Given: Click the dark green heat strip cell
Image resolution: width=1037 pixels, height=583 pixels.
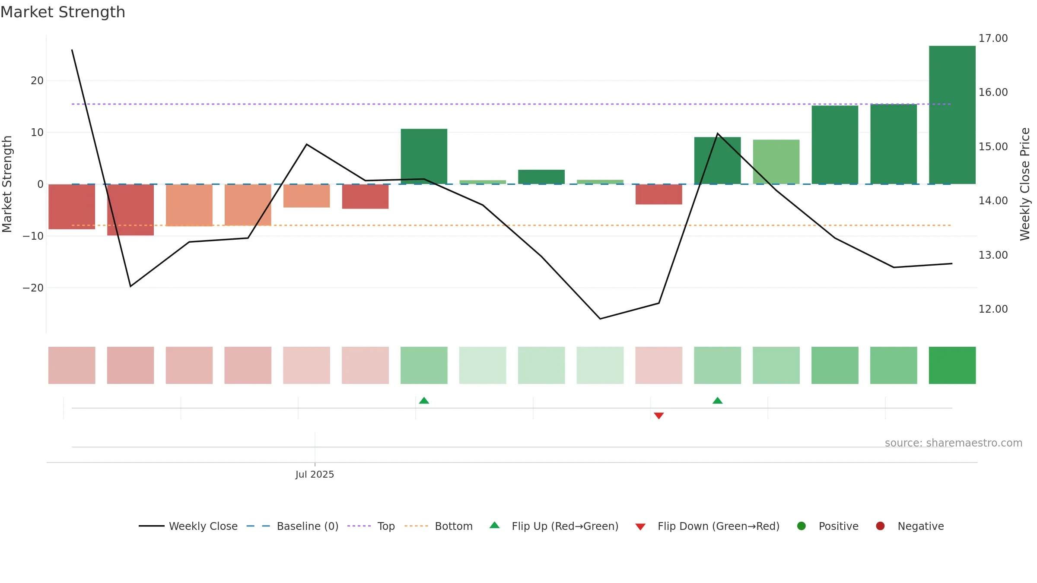Looking at the screenshot, I should pyautogui.click(x=952, y=365).
